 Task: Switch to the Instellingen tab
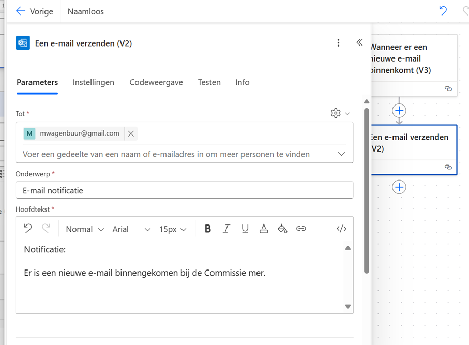pyautogui.click(x=94, y=82)
